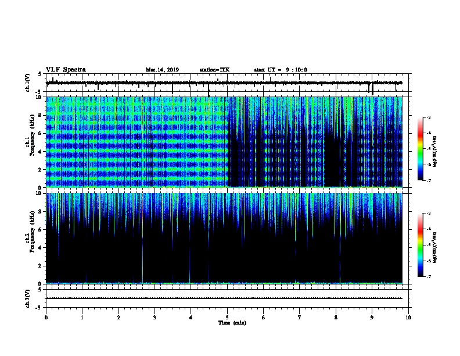Select the "start UT = 9 : 10: 0" text
This screenshot has height=356, width=460.
click(281, 70)
